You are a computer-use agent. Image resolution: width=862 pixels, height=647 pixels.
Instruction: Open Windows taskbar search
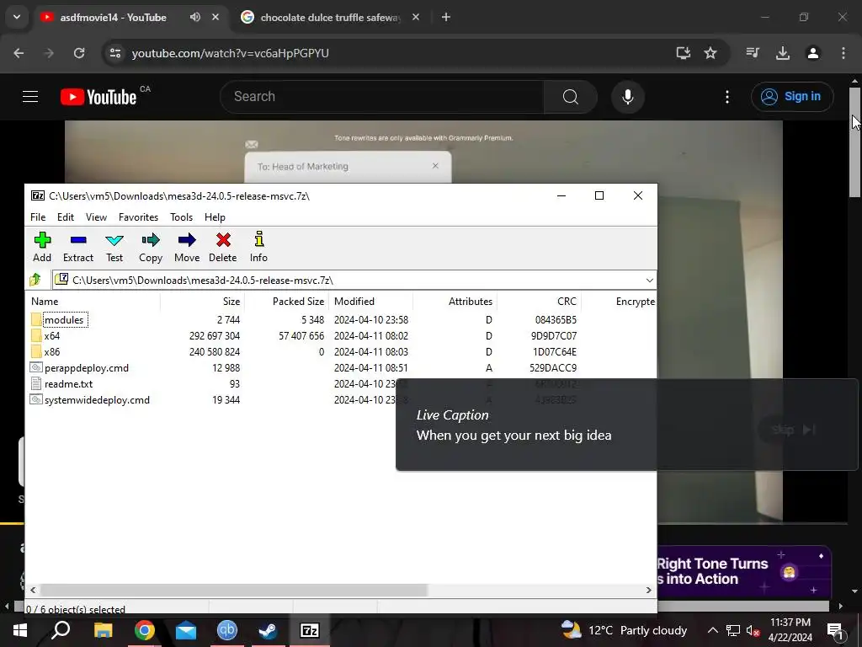[x=61, y=630]
